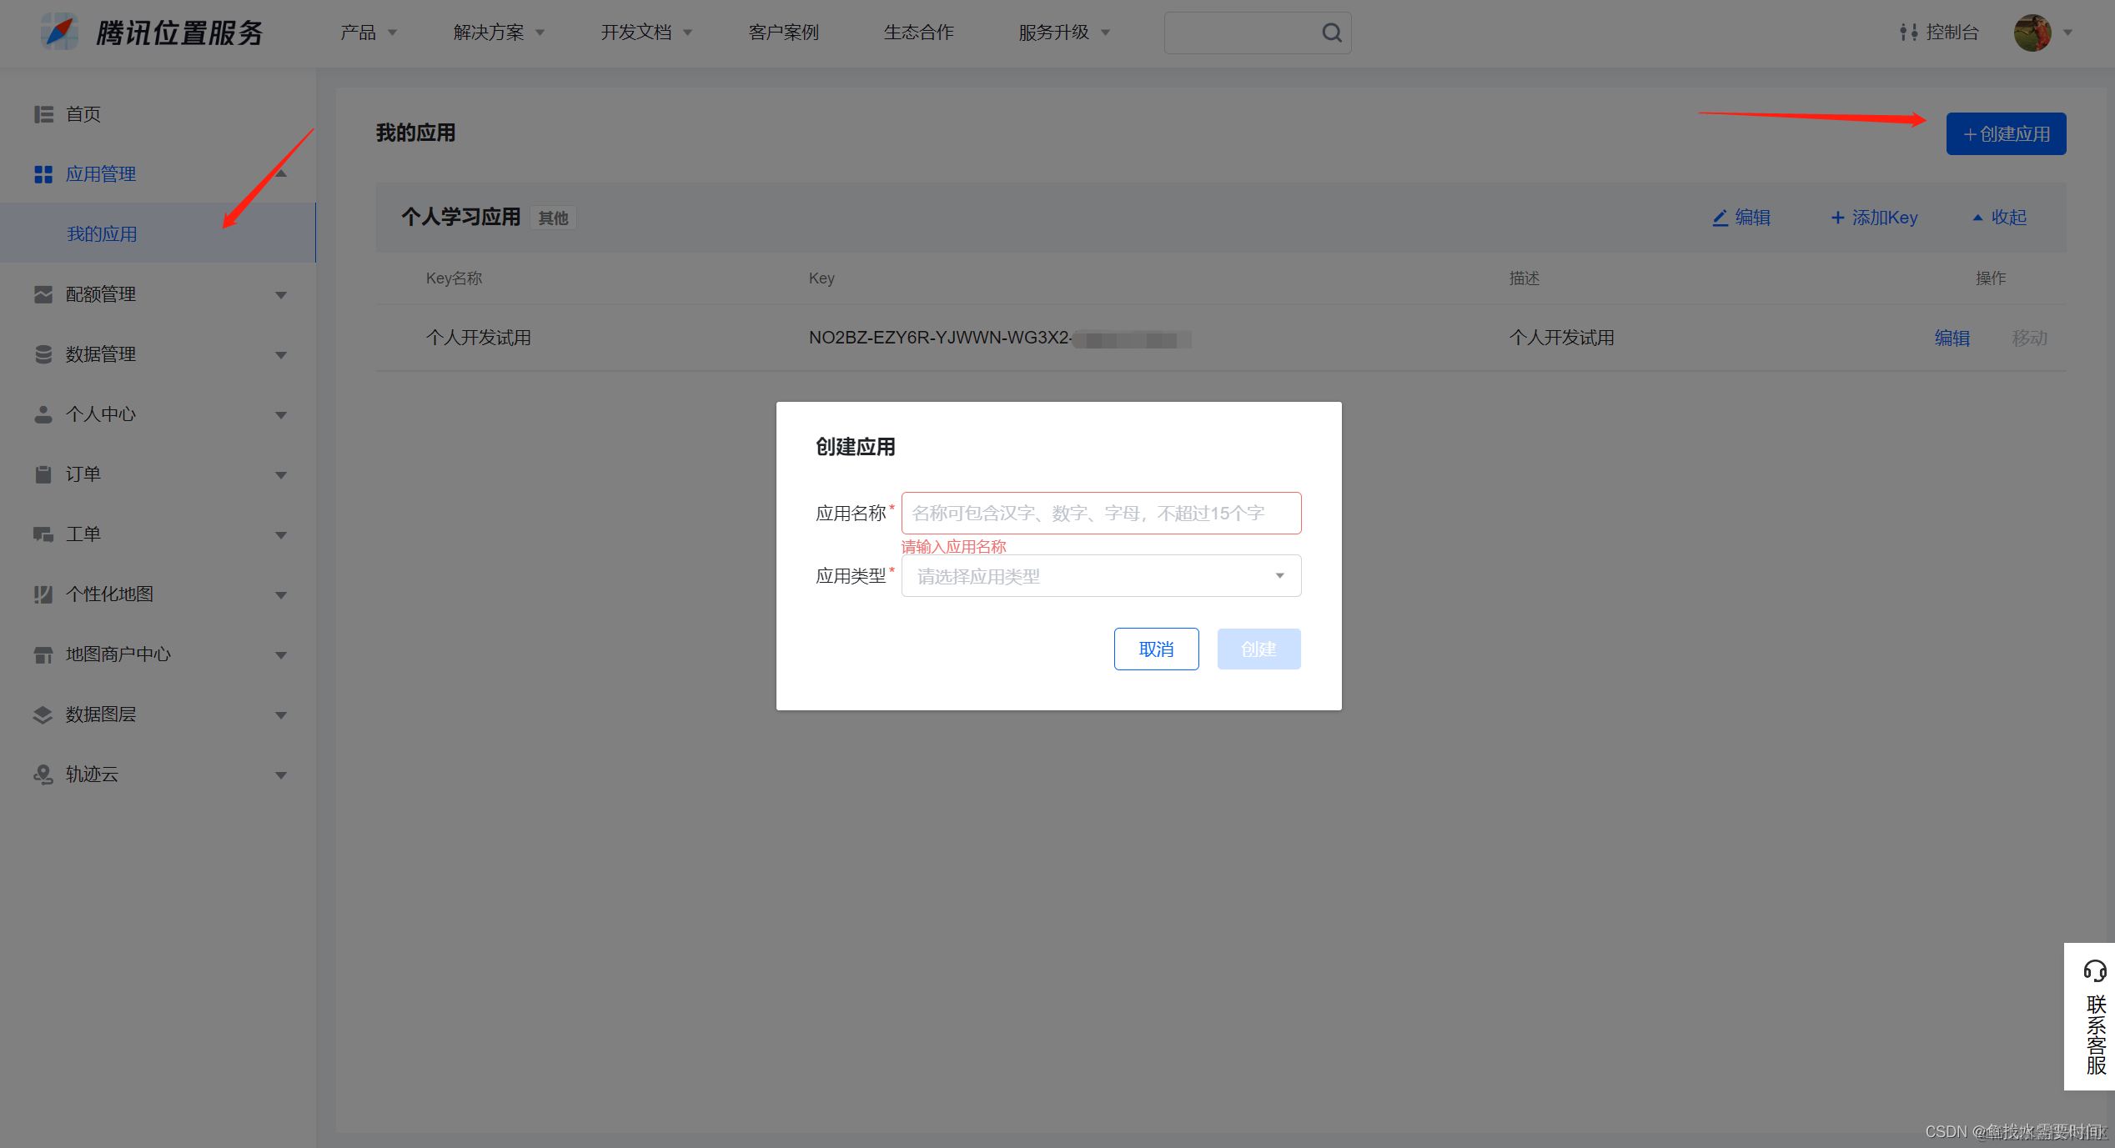Click the 取消 button in dialog
This screenshot has width=2115, height=1148.
tap(1156, 649)
